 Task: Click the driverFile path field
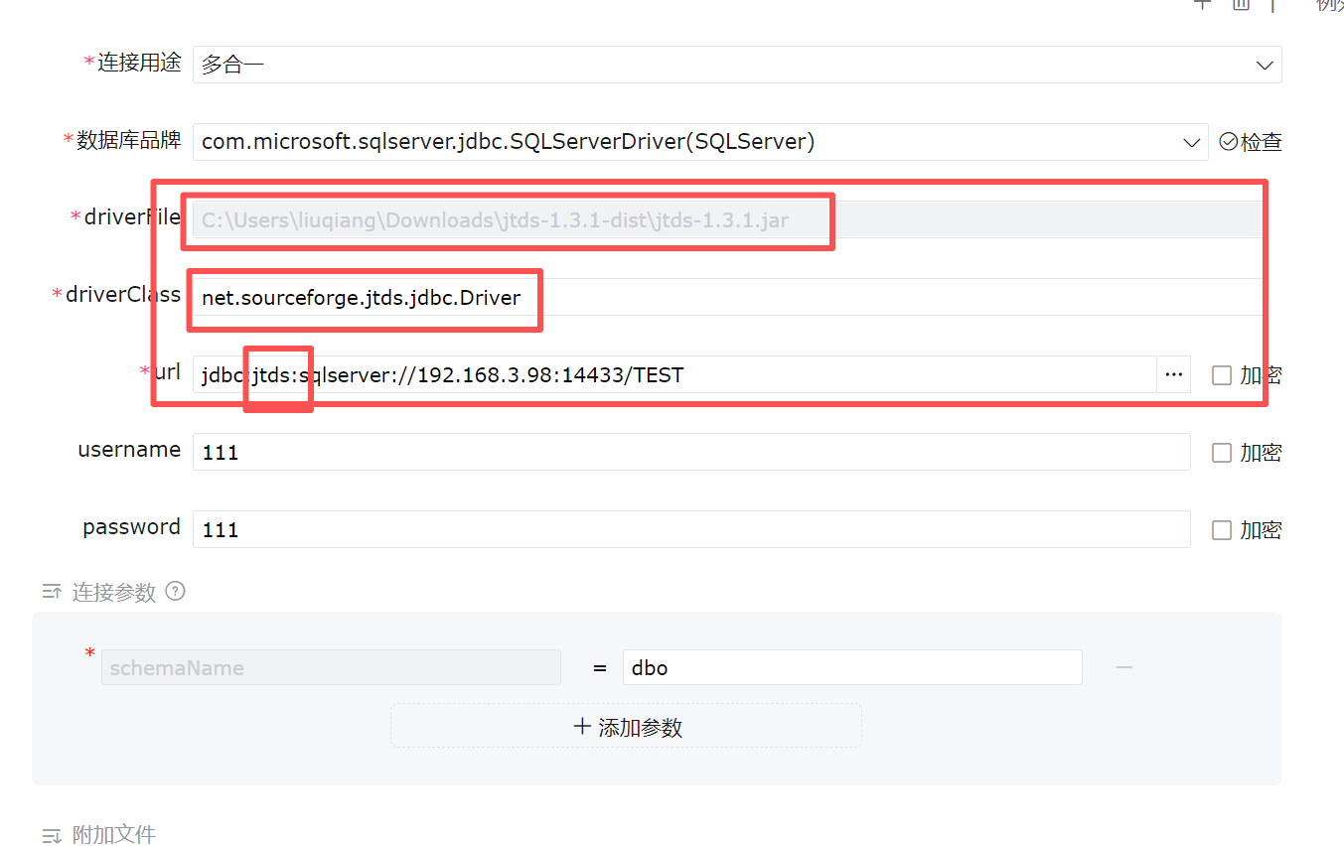727,219
